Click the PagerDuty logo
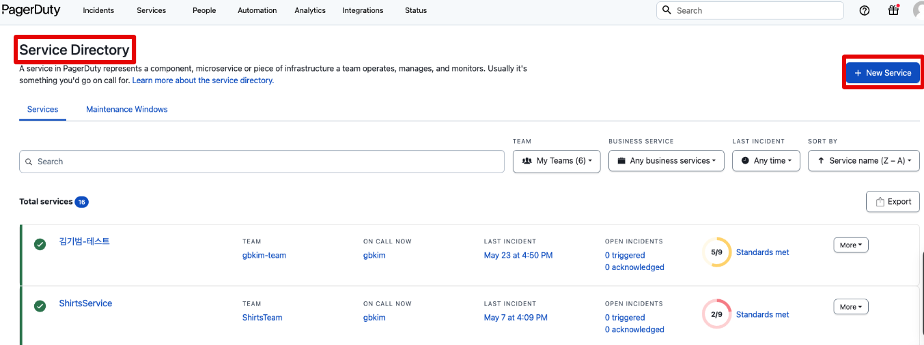924x345 pixels. [31, 10]
